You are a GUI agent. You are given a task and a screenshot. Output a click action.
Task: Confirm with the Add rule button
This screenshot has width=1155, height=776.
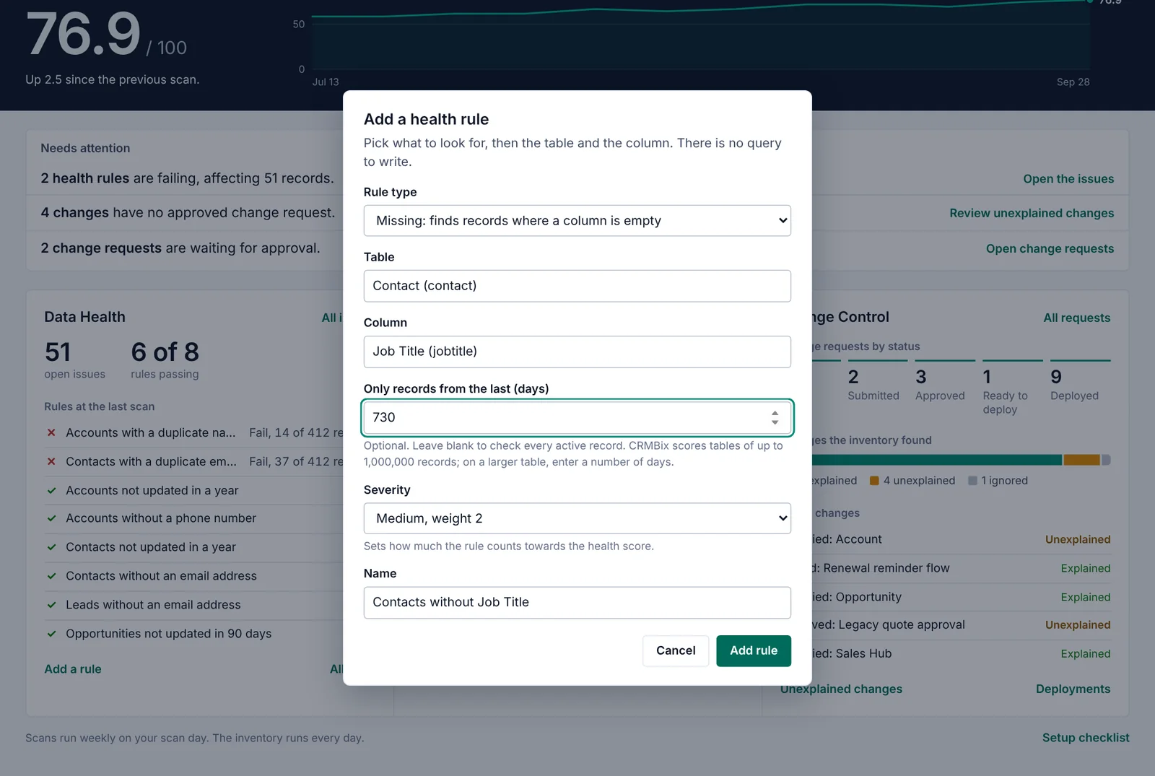[754, 650]
